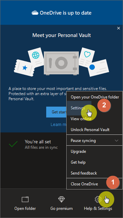Click the Go premium diamond icon
The width and height of the screenshot is (123, 218).
(62, 199)
